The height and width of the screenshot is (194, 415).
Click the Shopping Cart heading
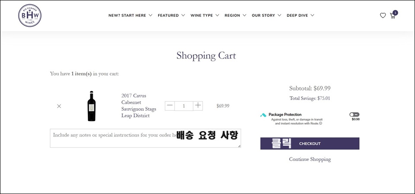pos(206,56)
